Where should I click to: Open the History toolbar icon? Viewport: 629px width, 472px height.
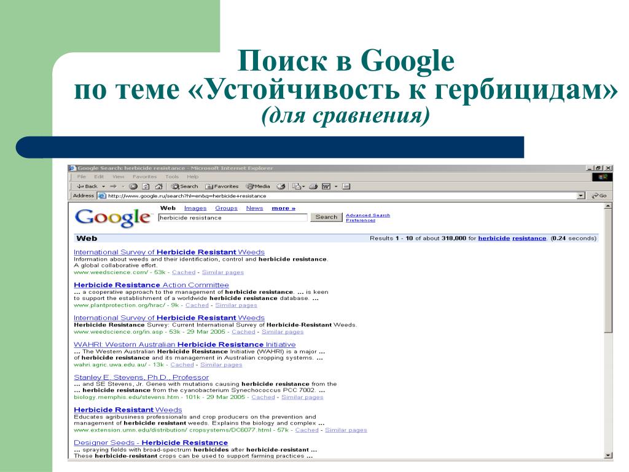click(281, 186)
